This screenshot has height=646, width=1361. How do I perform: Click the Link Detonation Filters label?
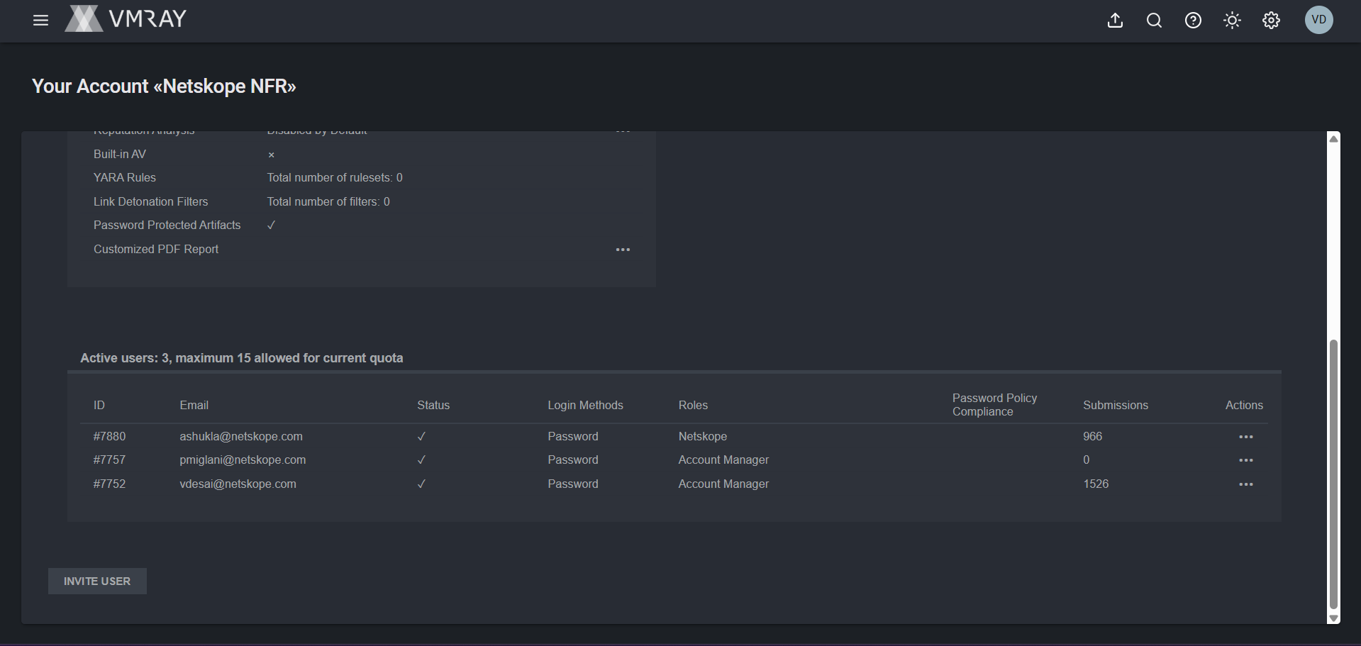[151, 201]
